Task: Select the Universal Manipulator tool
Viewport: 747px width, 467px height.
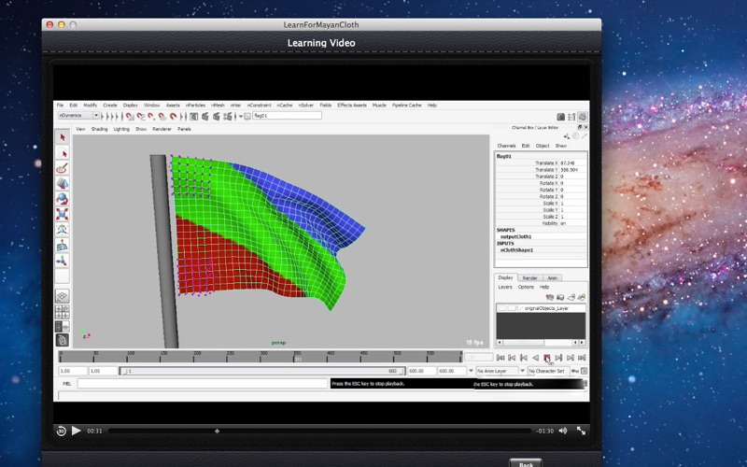Action: coord(62,230)
